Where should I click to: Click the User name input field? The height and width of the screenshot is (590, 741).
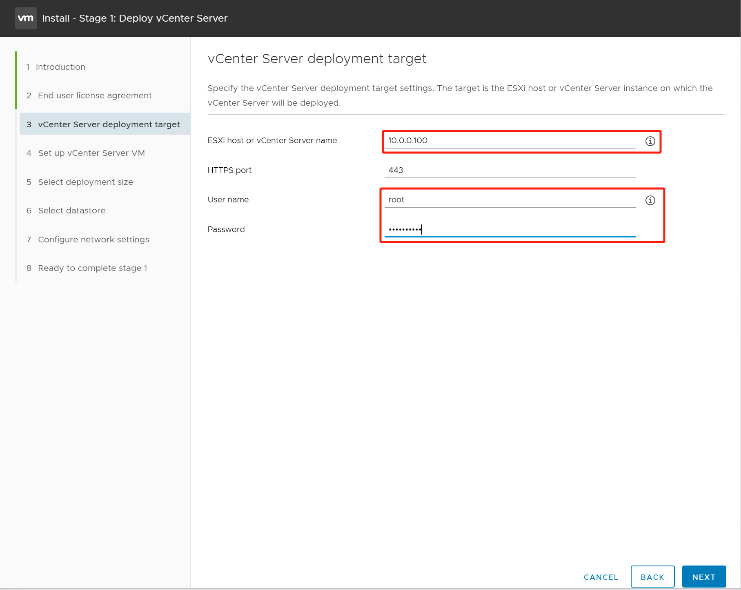pyautogui.click(x=509, y=200)
